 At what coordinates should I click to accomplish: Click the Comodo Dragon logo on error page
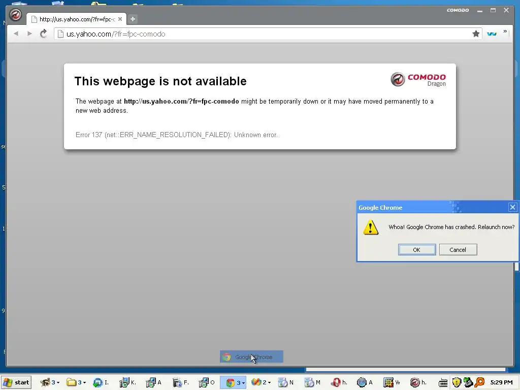[x=418, y=80]
